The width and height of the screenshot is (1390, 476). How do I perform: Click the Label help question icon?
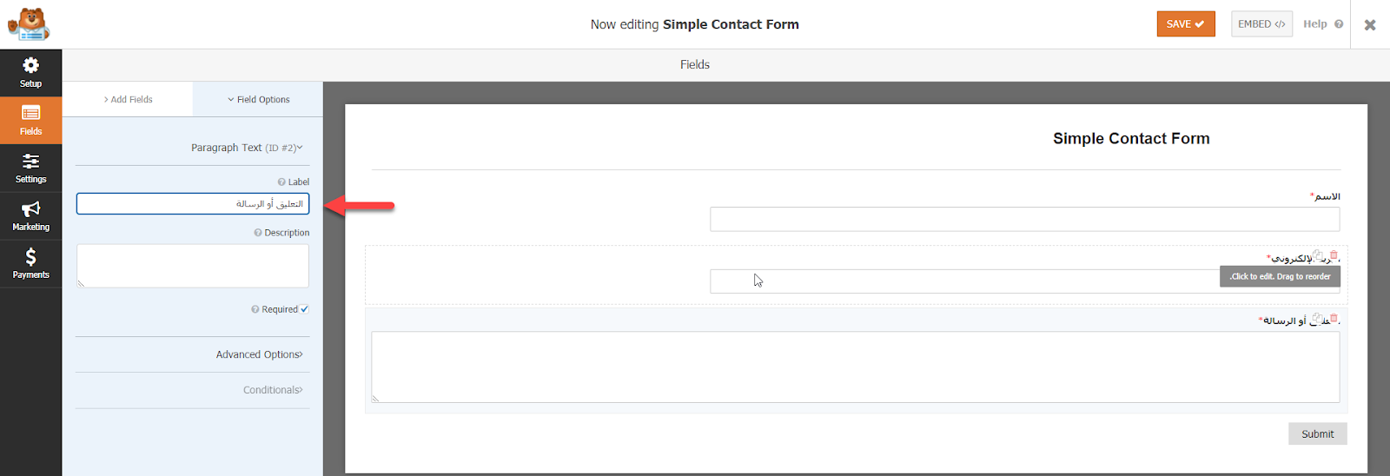[x=281, y=182]
